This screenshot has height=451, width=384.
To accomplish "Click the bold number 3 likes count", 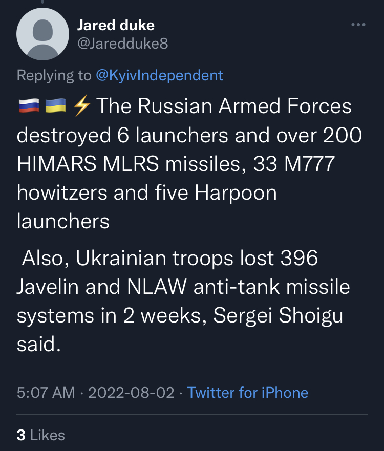I will pos(21,435).
